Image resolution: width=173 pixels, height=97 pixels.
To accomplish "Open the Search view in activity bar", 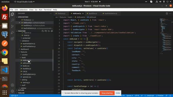I will (12, 20).
